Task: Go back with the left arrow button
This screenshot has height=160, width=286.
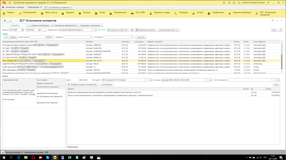Action: pyautogui.click(x=5, y=21)
